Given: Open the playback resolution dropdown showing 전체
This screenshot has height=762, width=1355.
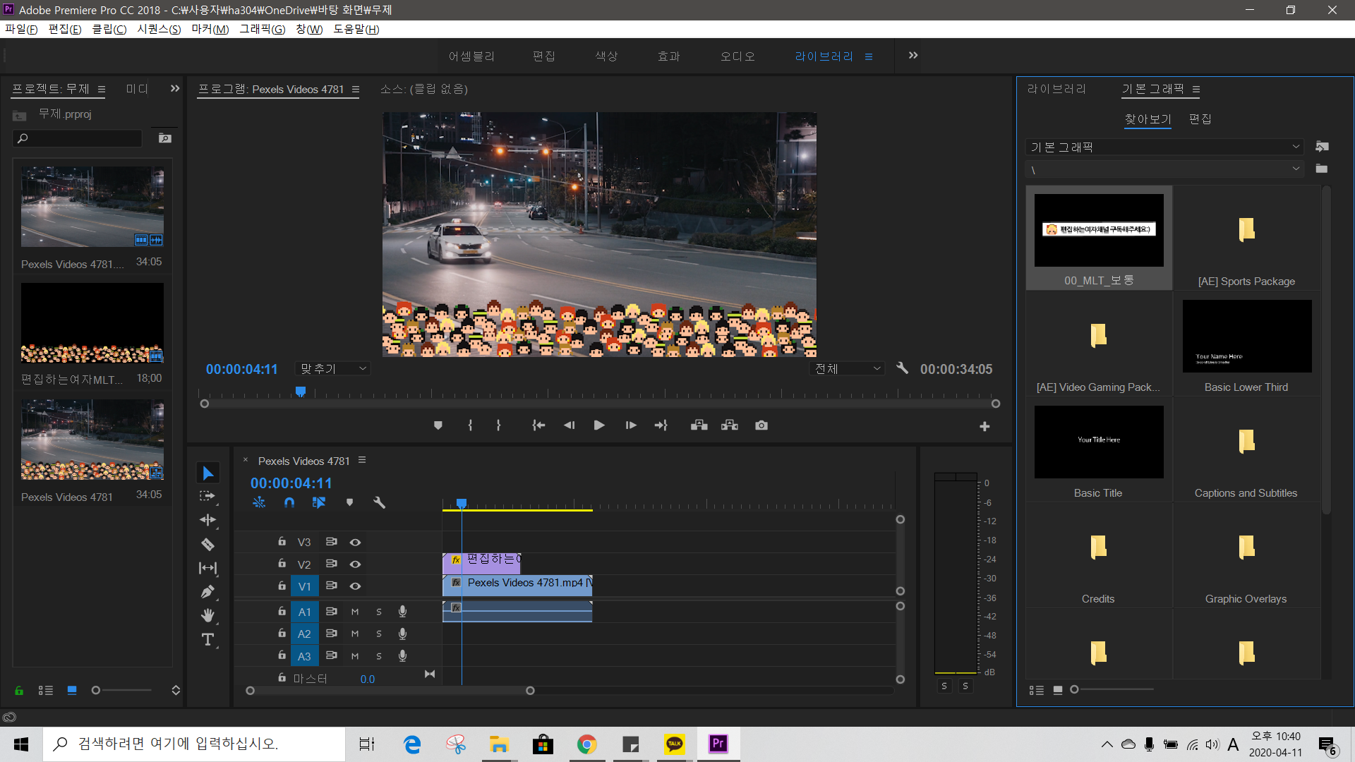Looking at the screenshot, I should [847, 369].
